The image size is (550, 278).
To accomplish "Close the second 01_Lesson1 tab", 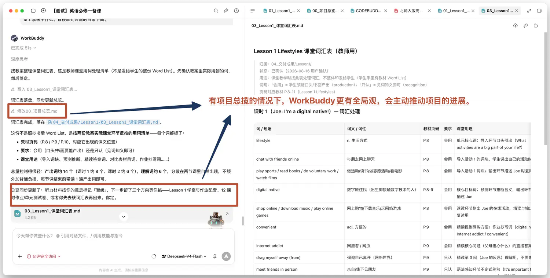I will pyautogui.click(x=473, y=11).
